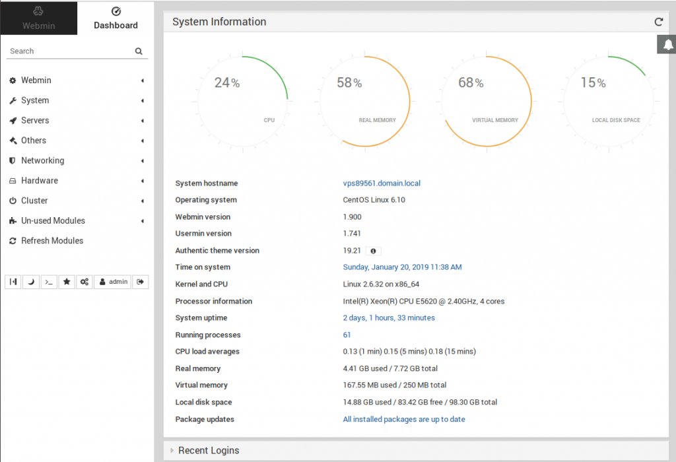Open theme configuration via gears icon
The height and width of the screenshot is (462, 676).
click(83, 282)
